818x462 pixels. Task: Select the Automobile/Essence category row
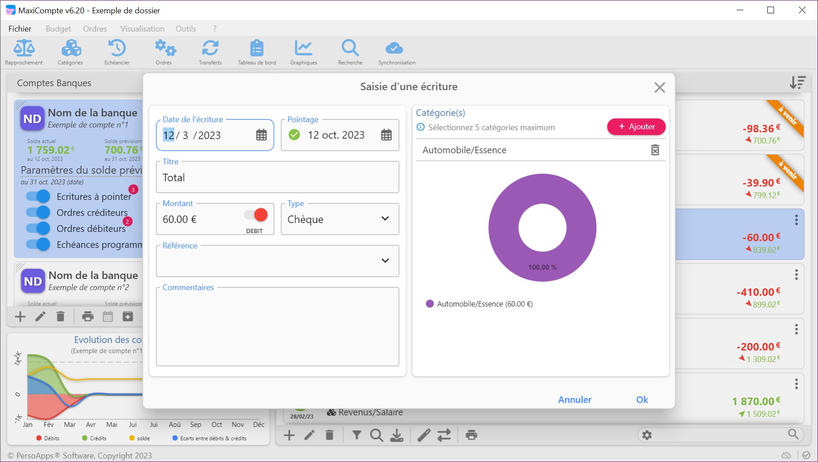(541, 150)
